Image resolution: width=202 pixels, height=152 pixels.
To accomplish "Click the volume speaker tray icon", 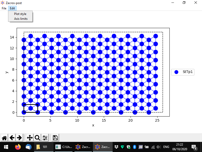I will (159, 147).
